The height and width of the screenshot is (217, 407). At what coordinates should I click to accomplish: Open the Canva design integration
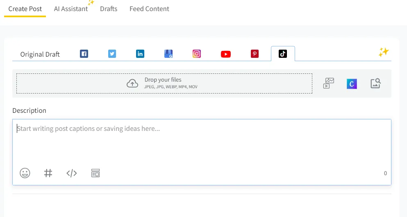coord(352,84)
